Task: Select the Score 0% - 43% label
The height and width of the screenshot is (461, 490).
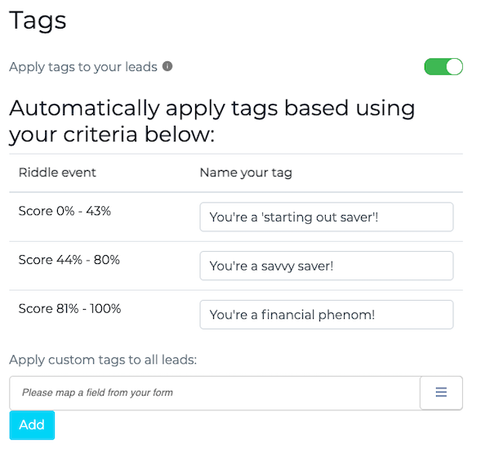Action: click(65, 211)
